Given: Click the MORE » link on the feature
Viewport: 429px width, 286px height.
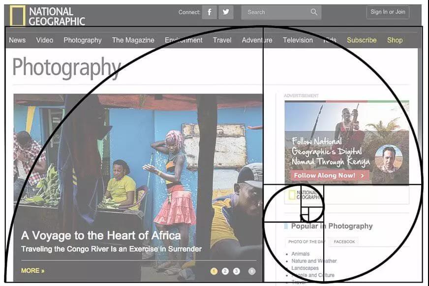Looking at the screenshot, I should [32, 271].
